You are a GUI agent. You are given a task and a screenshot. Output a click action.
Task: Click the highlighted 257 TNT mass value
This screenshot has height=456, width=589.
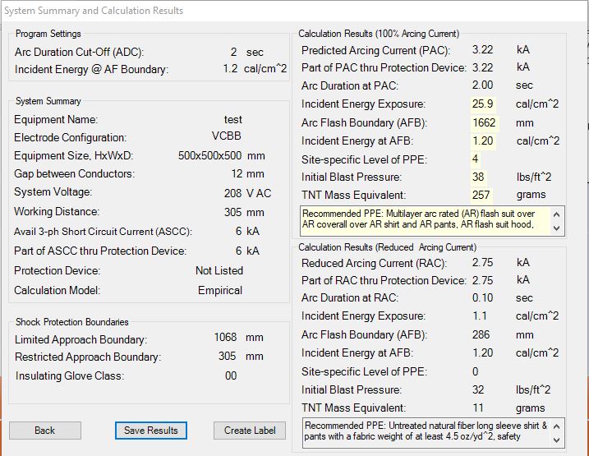(481, 195)
